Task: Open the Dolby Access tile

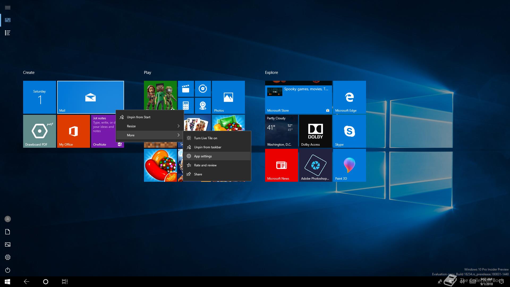Action: pos(315,131)
